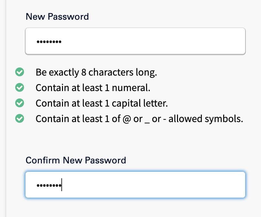Click the green checkmark beside capital letter rule
This screenshot has height=217, width=261.
(x=20, y=103)
